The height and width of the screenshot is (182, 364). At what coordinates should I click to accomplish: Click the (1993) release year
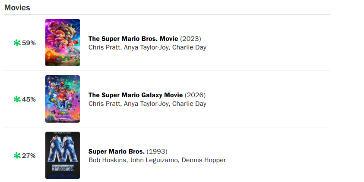point(157,151)
